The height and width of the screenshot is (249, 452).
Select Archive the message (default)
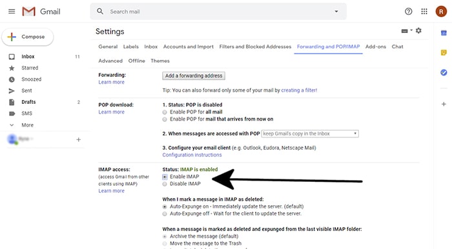(x=165, y=236)
